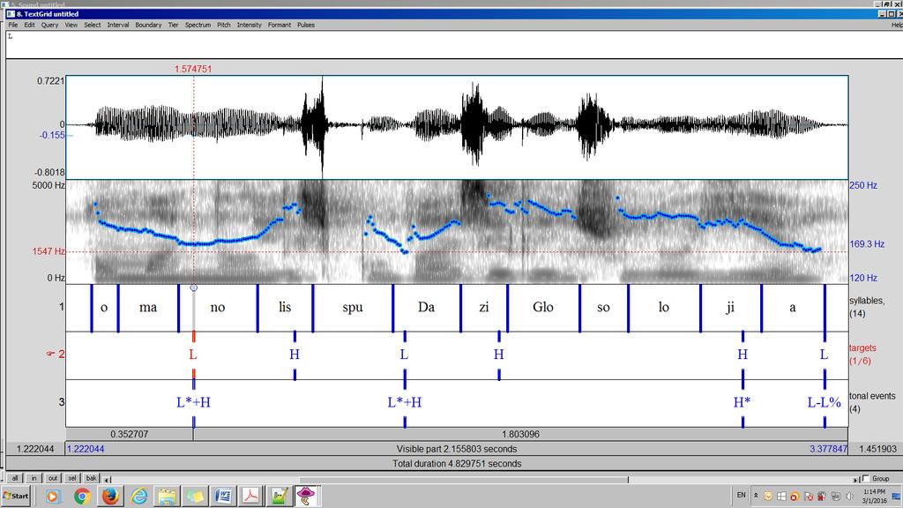Open the Pitch menu
Screen dimensions: 903x508
(223, 25)
